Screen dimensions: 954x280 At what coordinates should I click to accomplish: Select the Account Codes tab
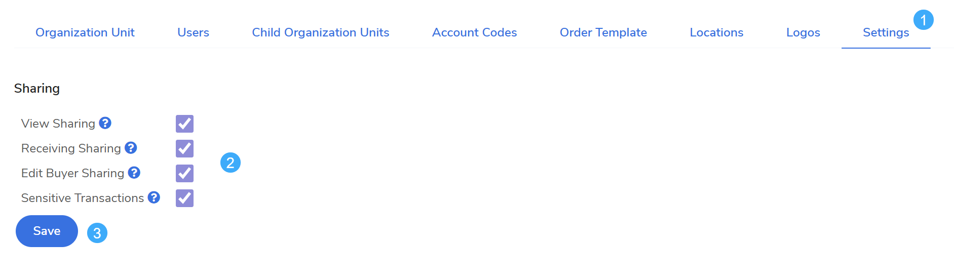(x=474, y=32)
